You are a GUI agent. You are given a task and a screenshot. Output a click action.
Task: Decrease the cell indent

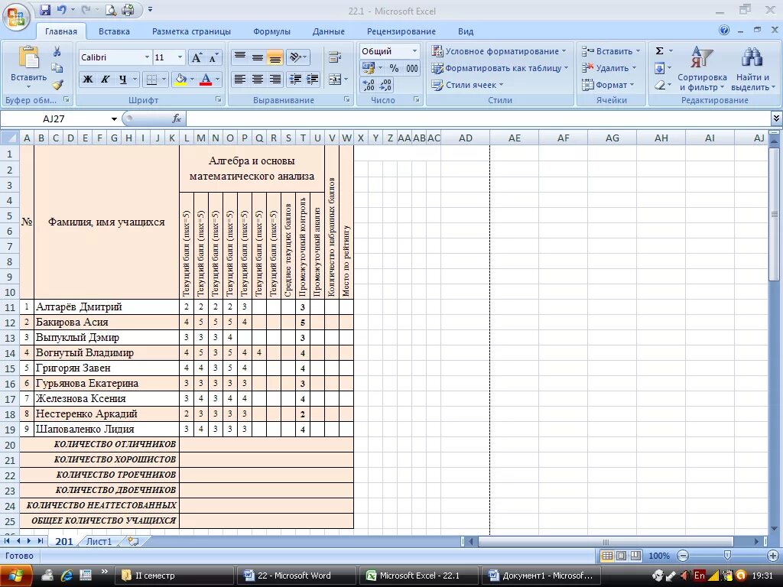[x=295, y=79]
